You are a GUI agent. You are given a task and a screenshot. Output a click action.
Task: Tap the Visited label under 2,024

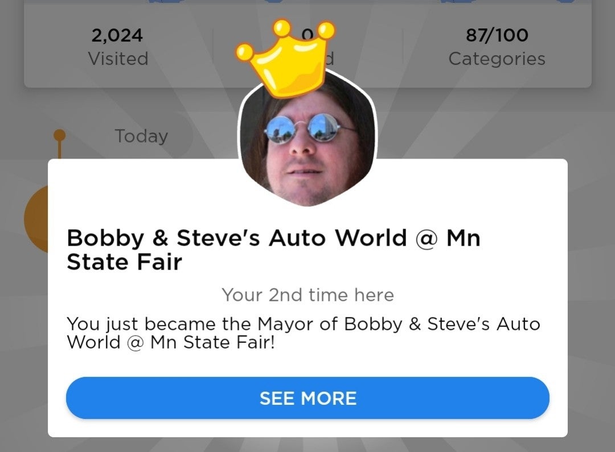(118, 59)
